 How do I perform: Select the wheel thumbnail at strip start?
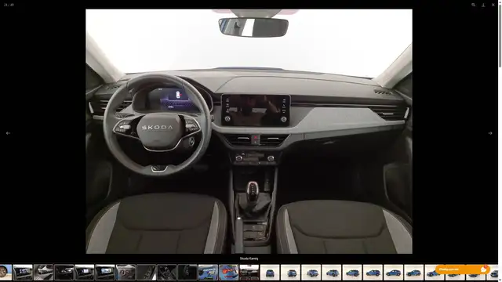[5, 272]
